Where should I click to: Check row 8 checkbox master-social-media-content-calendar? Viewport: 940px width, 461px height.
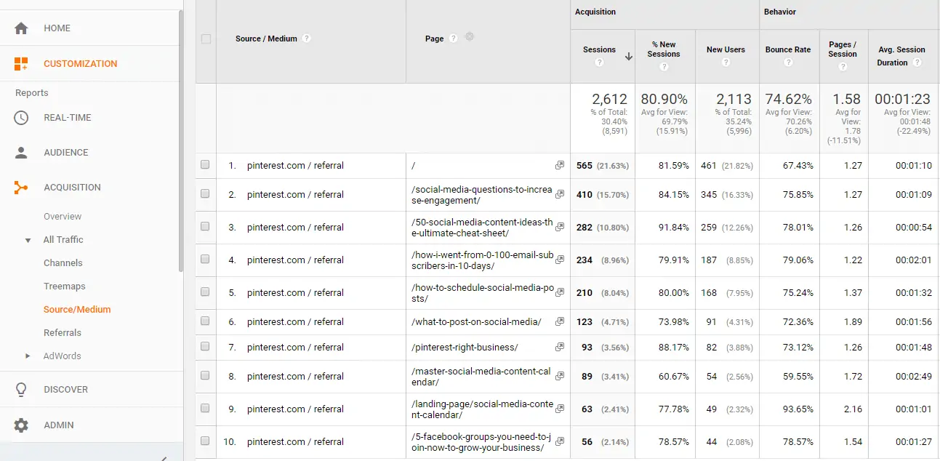click(205, 376)
